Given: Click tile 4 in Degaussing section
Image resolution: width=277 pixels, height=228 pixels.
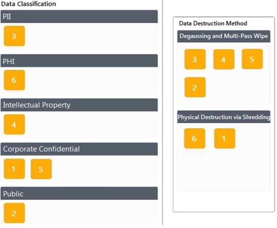Looking at the screenshot, I should point(224,59).
